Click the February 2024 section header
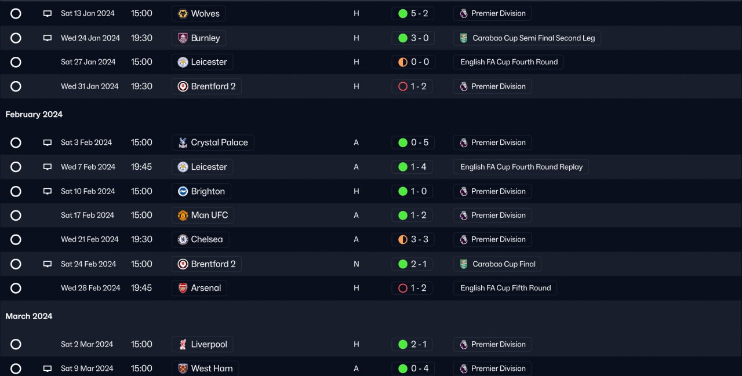 click(x=34, y=115)
